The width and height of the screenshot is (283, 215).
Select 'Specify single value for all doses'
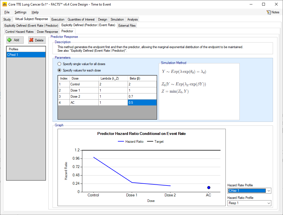(59, 64)
